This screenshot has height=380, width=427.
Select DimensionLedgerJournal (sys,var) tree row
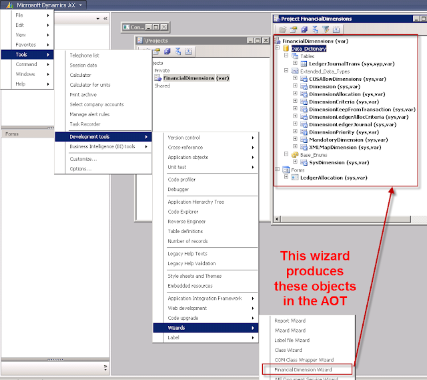coord(353,125)
